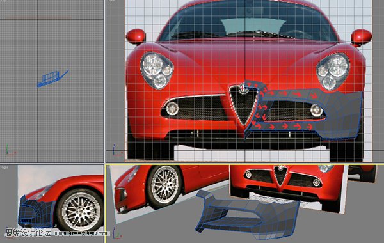
Task: Click the left fog light in the lower grille
Action: pyautogui.click(x=172, y=109)
